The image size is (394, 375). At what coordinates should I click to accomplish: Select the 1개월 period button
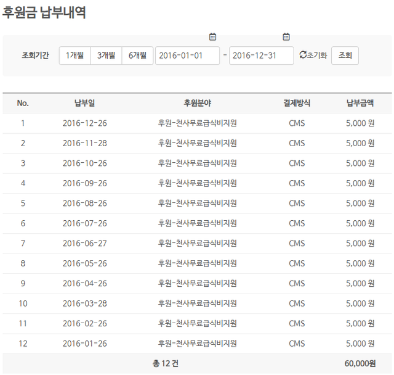click(x=74, y=56)
